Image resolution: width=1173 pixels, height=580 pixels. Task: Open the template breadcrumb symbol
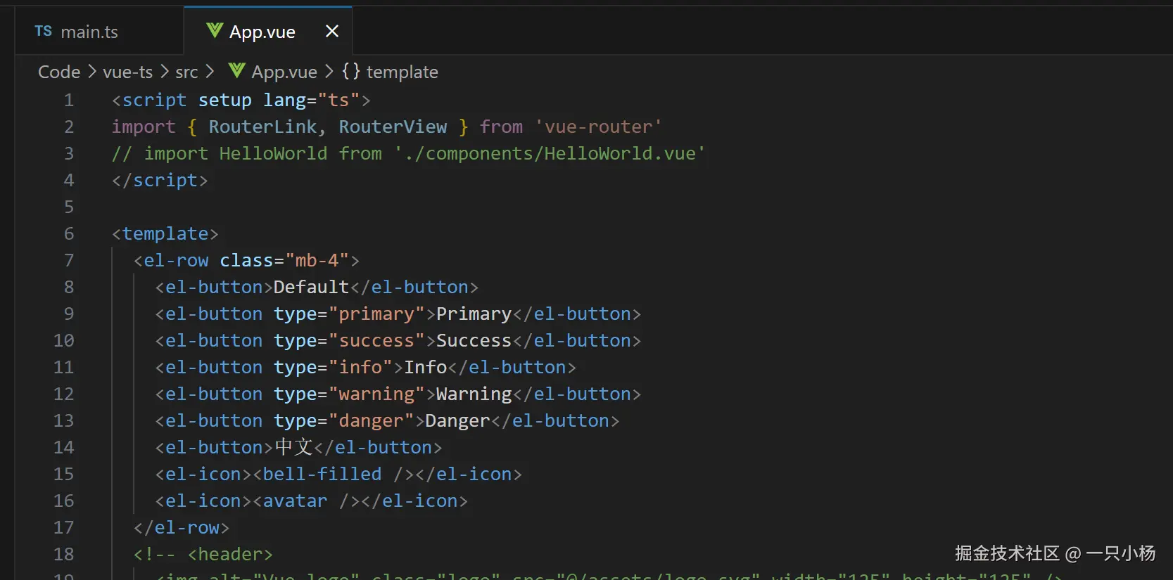coord(402,72)
